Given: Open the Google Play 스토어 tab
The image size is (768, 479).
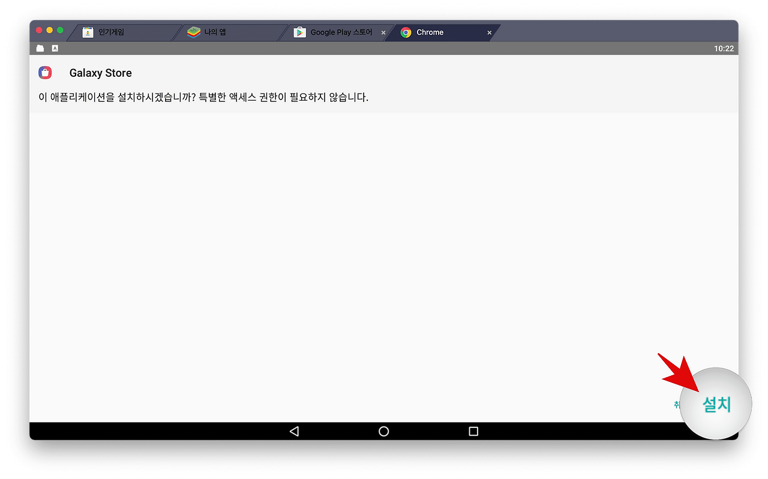Looking at the screenshot, I should point(337,32).
